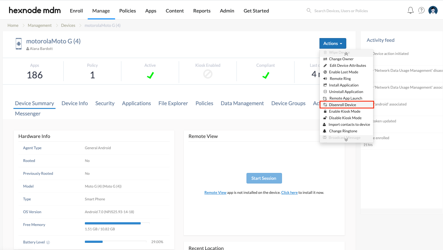The width and height of the screenshot is (443, 250).
Task: Click the Policy count 1
Action: coord(92,75)
